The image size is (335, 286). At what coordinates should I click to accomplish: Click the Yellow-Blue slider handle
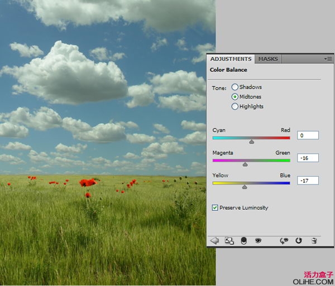tap(245, 187)
